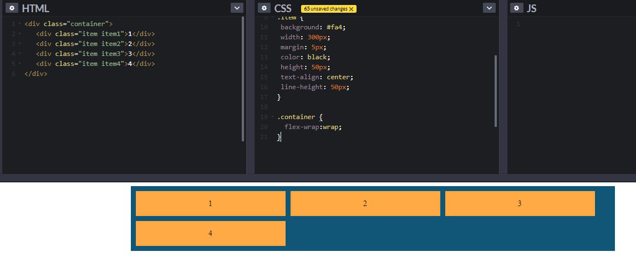Viewport: 636px width, 262px height.
Task: Dismiss the 65 unsaved changes badge
Action: point(351,9)
